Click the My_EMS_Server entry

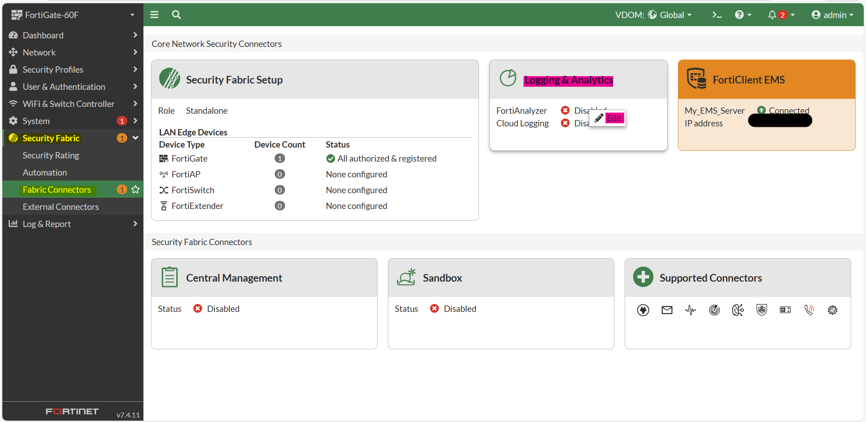(714, 111)
